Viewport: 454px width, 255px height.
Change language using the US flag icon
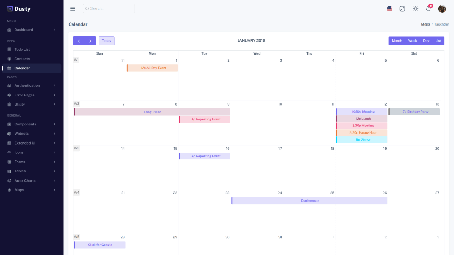[389, 8]
